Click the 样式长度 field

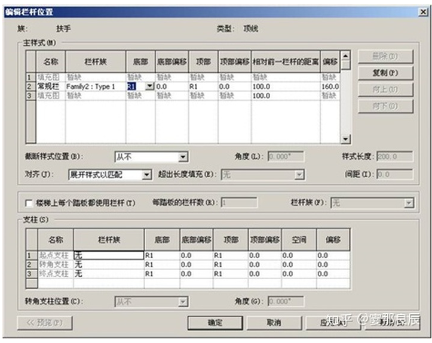tap(394, 156)
